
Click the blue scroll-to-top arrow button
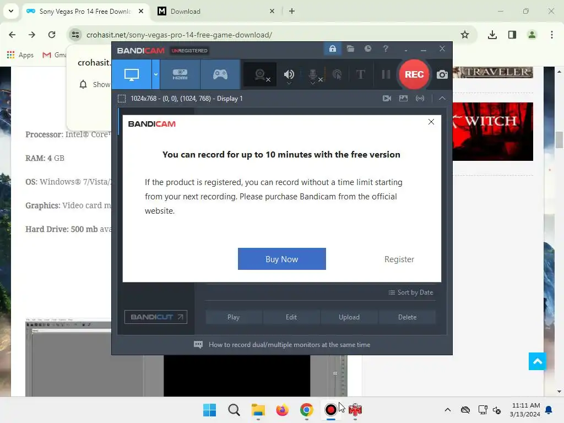538,361
